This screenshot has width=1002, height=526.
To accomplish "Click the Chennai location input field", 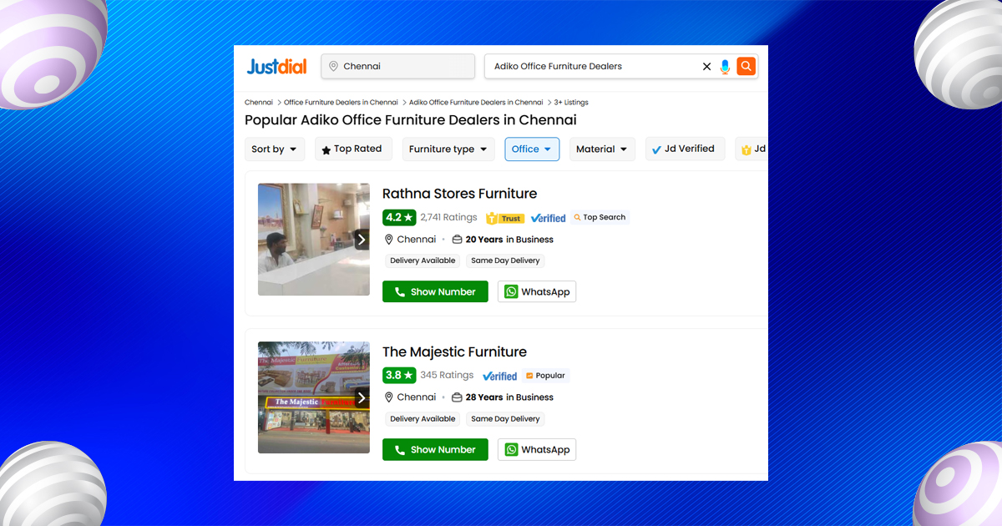I will [x=397, y=66].
